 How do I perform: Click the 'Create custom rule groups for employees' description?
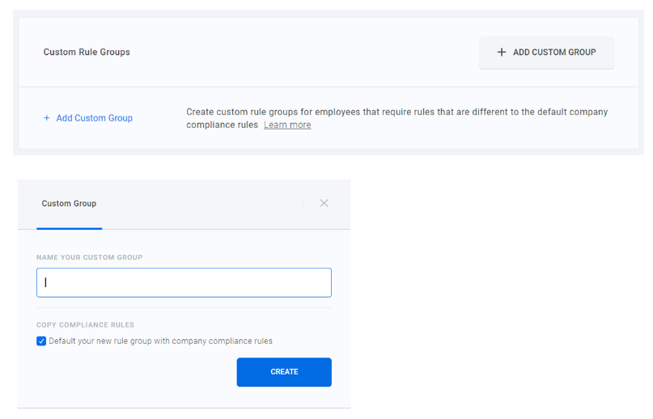396,112
